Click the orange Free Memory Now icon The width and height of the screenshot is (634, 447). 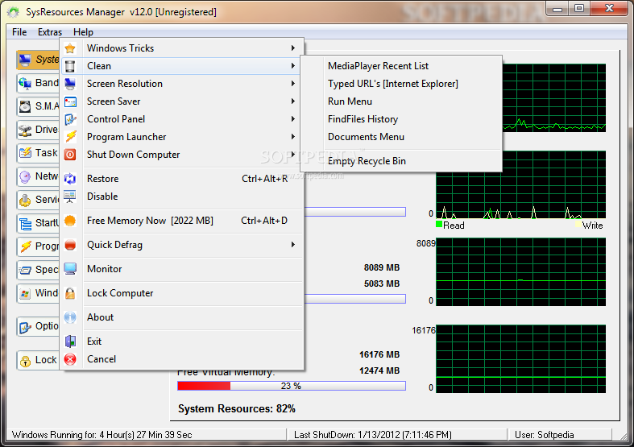[x=70, y=221]
